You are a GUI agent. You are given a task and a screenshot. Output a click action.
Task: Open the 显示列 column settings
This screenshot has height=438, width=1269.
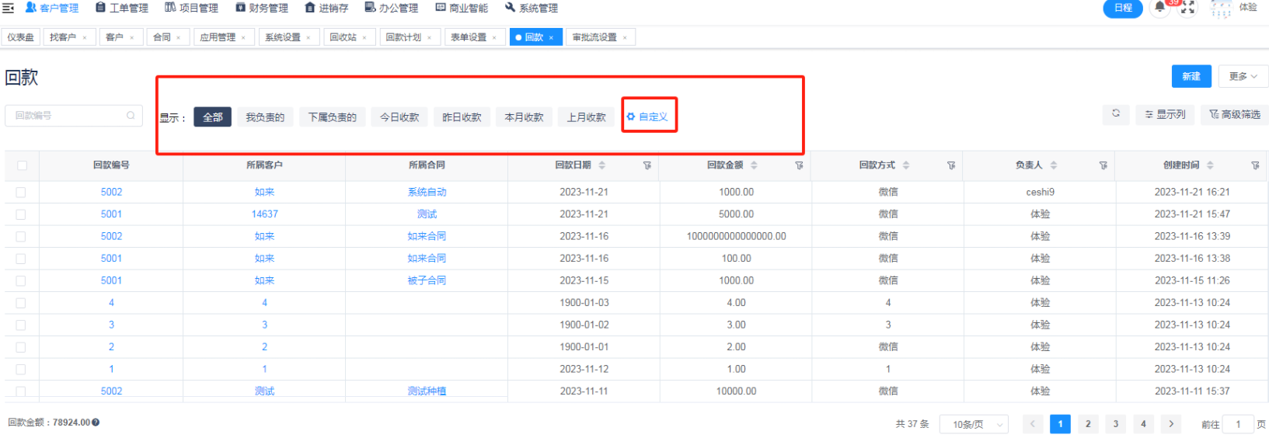point(1165,114)
